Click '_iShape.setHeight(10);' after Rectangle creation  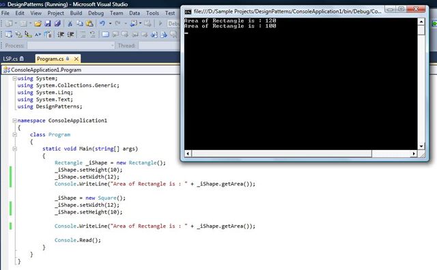(x=88, y=170)
